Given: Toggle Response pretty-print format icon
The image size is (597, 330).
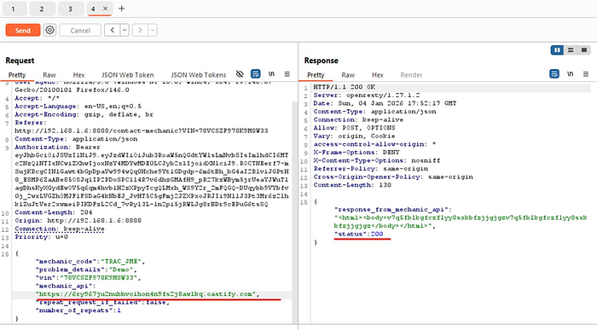Looking at the screenshot, I should pyautogui.click(x=554, y=74).
